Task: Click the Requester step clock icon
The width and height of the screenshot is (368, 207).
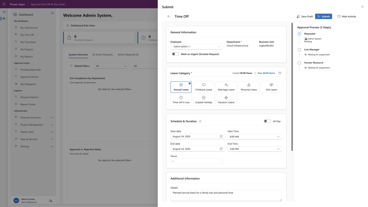Action: (299, 34)
